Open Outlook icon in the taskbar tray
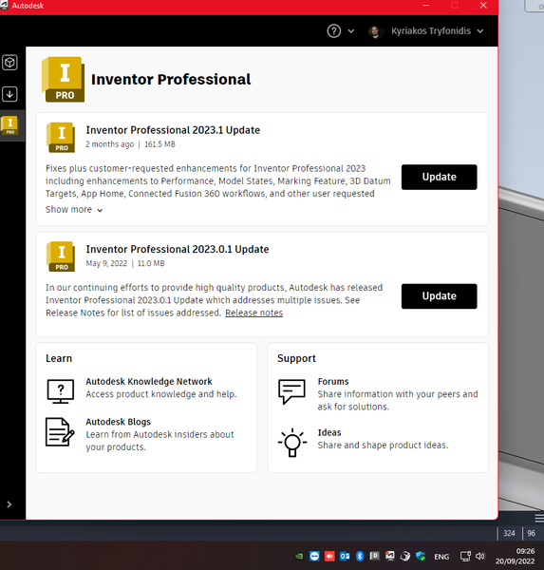Viewport: 544px width, 570px height. (345, 556)
